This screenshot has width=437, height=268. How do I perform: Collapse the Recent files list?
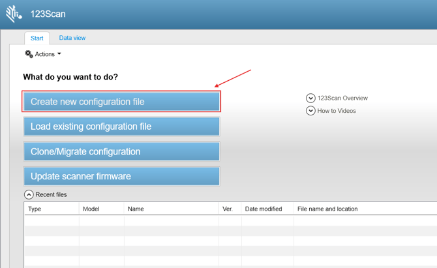29,194
